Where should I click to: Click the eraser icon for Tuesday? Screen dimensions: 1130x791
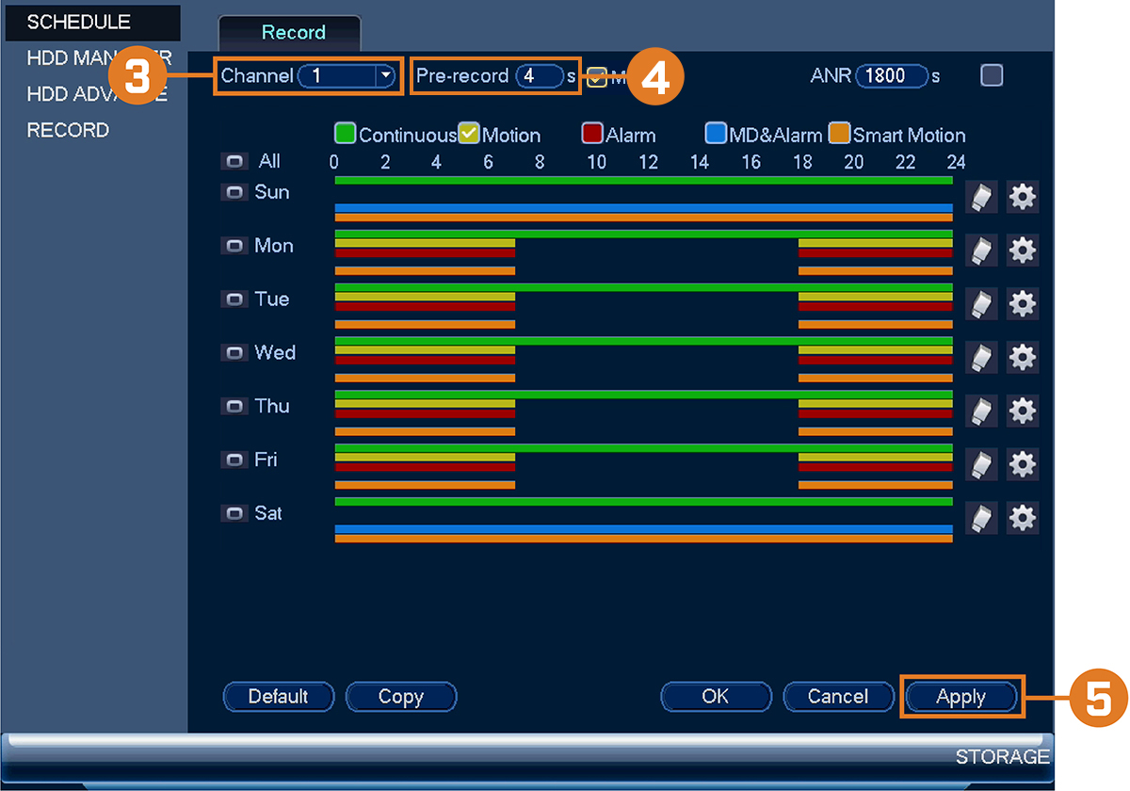(981, 304)
